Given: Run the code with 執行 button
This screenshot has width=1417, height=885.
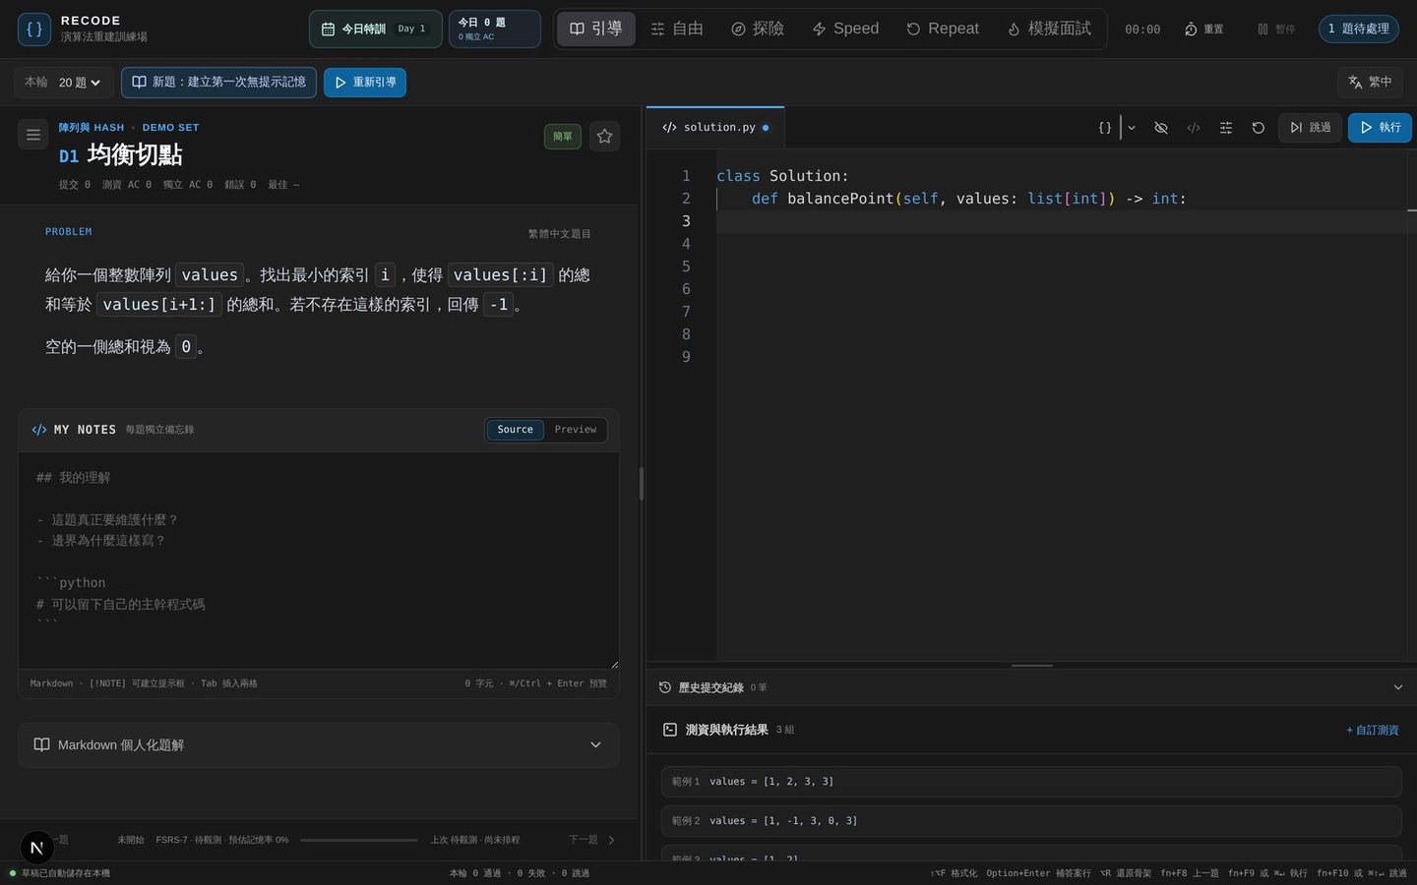Looking at the screenshot, I should coord(1380,128).
